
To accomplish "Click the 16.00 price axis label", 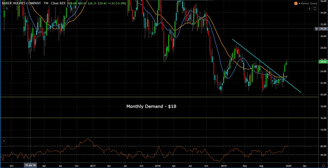I will [324, 118].
